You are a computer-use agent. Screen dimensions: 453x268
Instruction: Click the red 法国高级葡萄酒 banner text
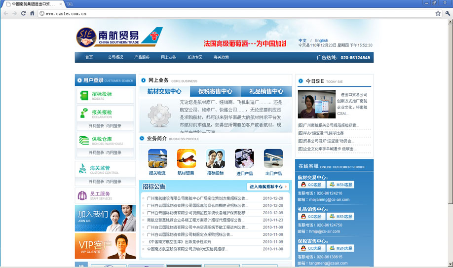pyautogui.click(x=245, y=43)
